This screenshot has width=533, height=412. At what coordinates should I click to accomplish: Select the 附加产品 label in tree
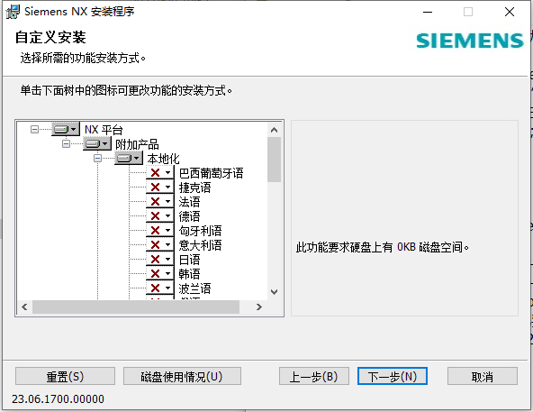pyautogui.click(x=137, y=144)
